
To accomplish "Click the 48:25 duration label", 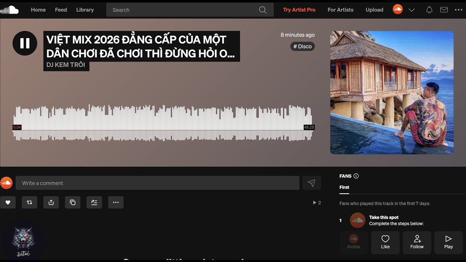I will click(x=309, y=127).
